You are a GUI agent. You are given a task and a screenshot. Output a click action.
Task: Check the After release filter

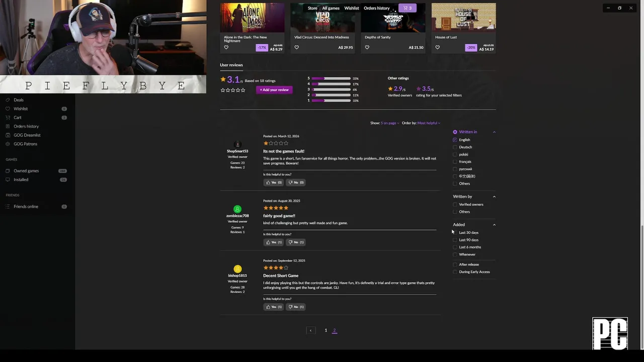[x=455, y=264]
